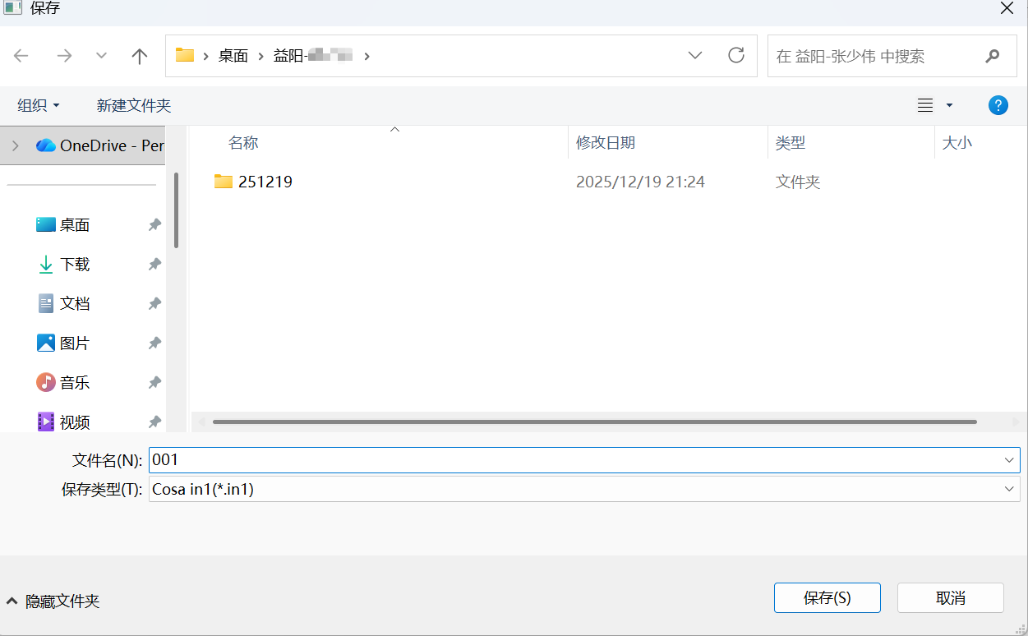Image resolution: width=1028 pixels, height=636 pixels.
Task: Close the 保存 dialog
Action: (1007, 8)
